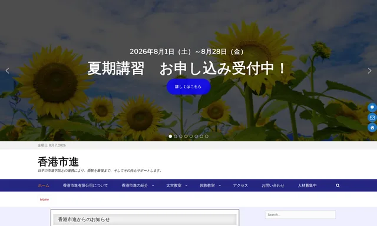Expand the 佐敦教室 submenu chevron
Viewport: 377px width, 226px height.
(x=220, y=185)
